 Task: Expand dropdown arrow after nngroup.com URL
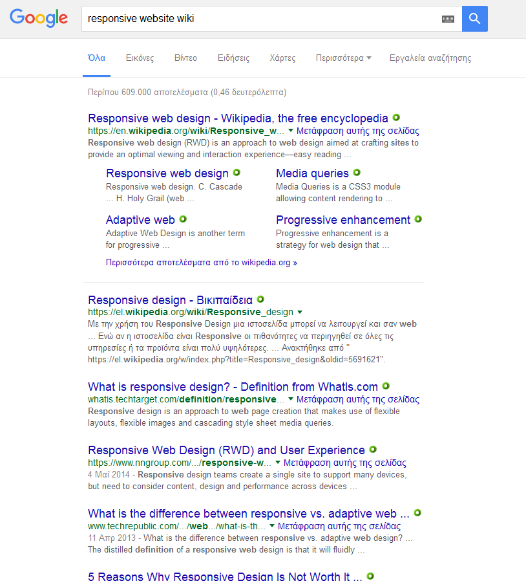[x=278, y=463]
